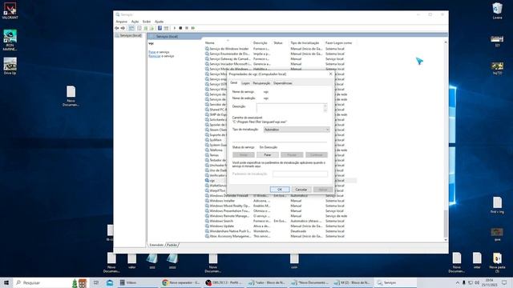Viewport: 513px width, 288px height.
Task: Select the Xbox Accessory Management service row
Action: (x=281, y=236)
